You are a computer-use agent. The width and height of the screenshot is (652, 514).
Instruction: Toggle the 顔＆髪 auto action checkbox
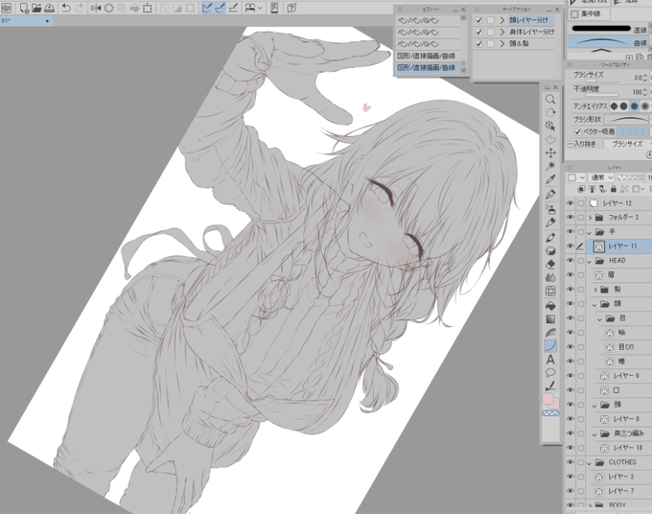[478, 43]
